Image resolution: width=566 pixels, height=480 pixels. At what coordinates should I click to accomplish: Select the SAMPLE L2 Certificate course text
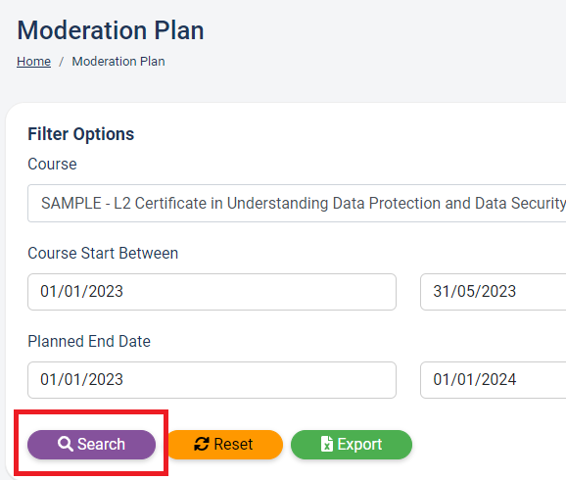tap(304, 203)
